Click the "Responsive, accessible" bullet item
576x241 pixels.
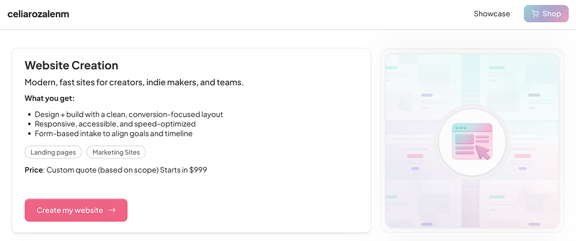[x=115, y=124]
